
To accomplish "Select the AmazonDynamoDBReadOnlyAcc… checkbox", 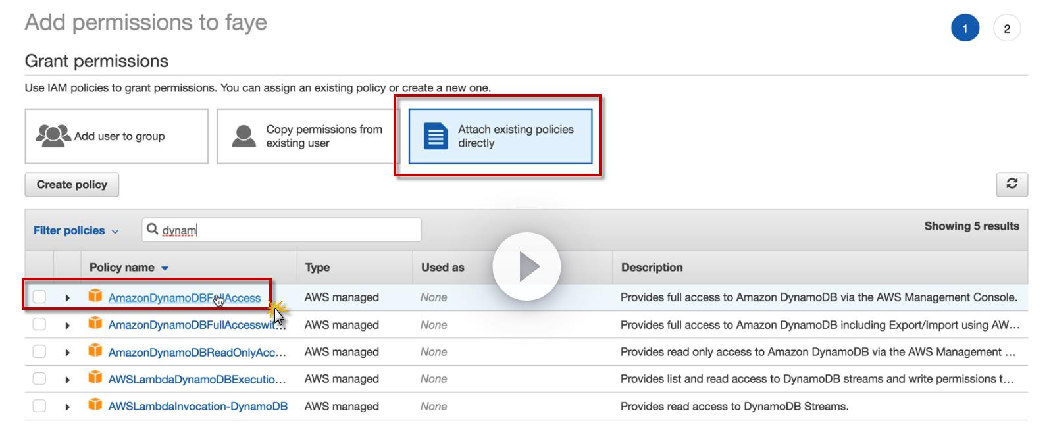I will 39,351.
